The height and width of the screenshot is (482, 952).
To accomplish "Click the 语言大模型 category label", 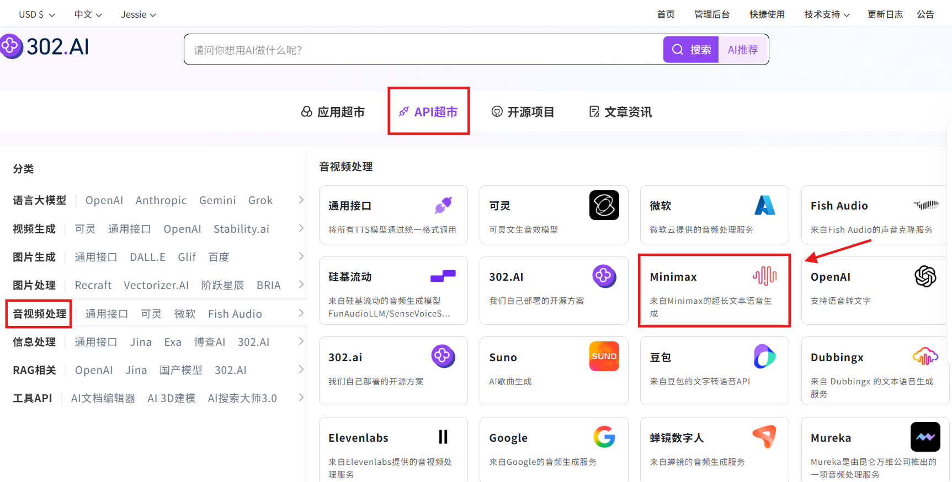I will coord(40,200).
